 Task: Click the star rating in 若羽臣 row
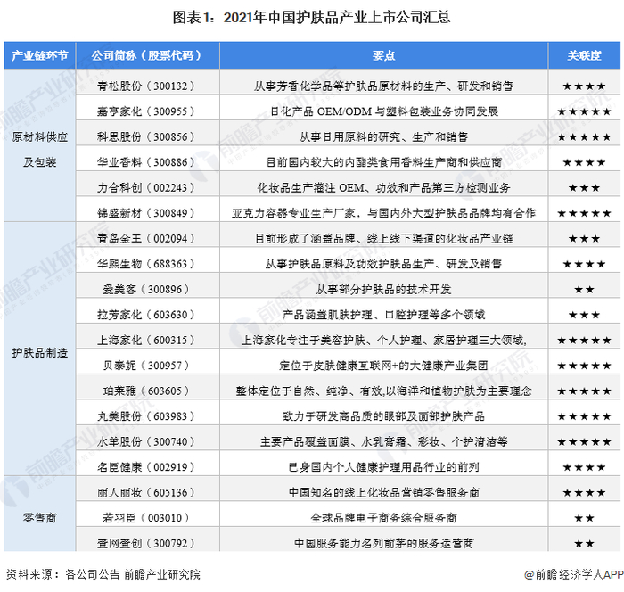(x=584, y=518)
